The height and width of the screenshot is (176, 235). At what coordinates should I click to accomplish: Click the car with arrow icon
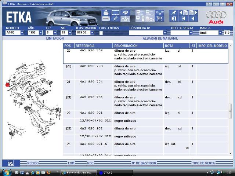pos(125,19)
